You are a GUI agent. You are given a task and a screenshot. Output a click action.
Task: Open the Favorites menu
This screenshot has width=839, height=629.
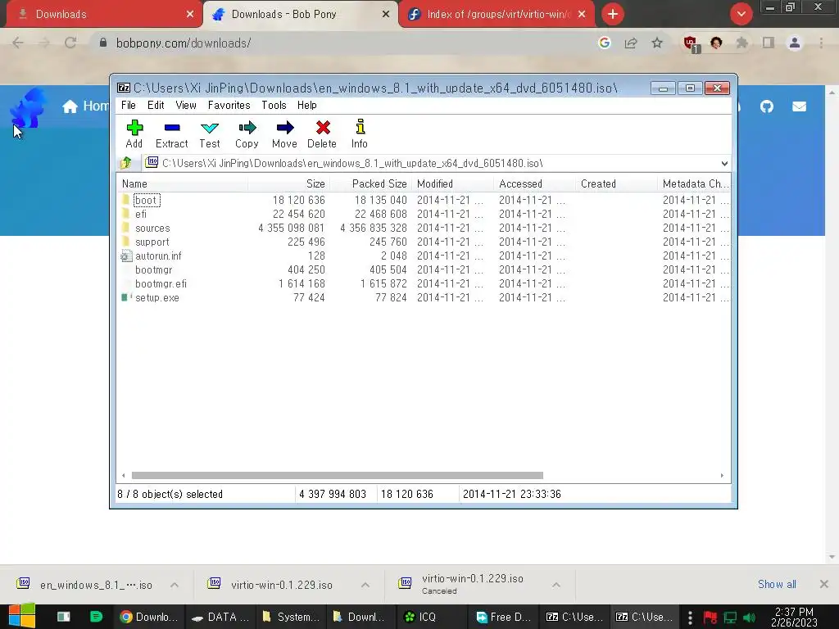click(229, 105)
